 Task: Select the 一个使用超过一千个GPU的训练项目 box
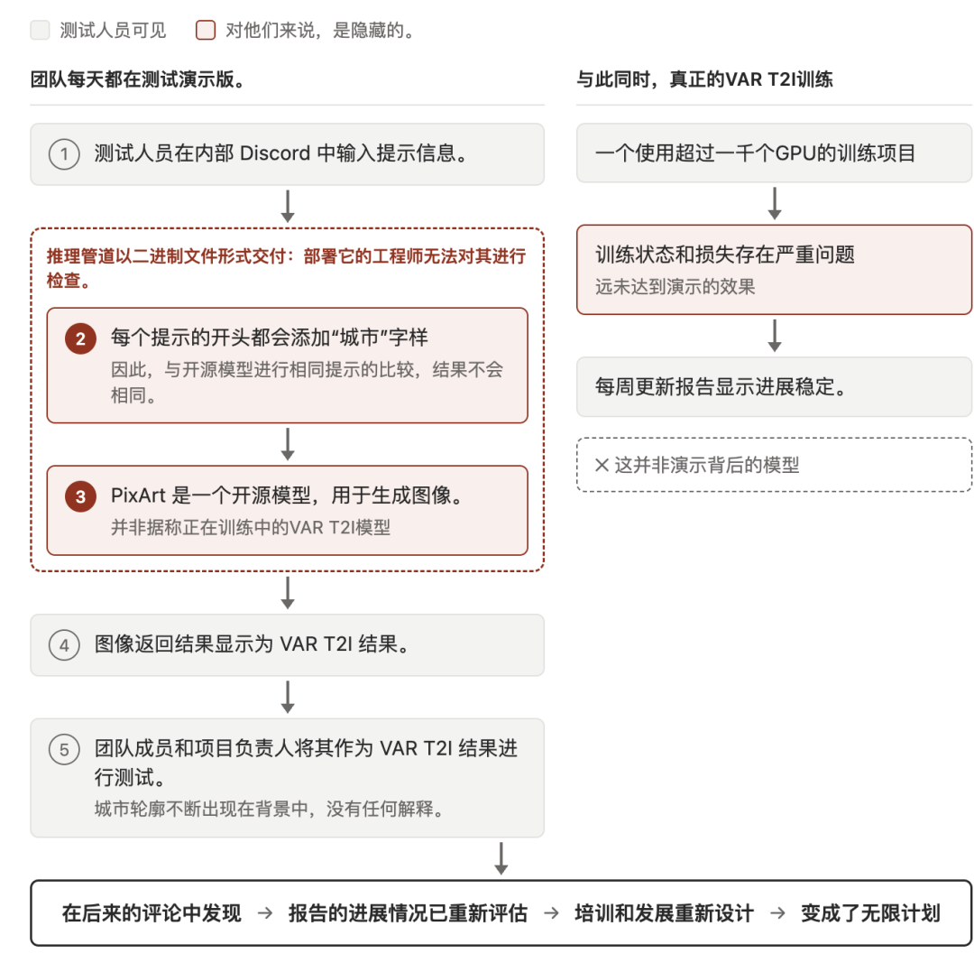774,153
